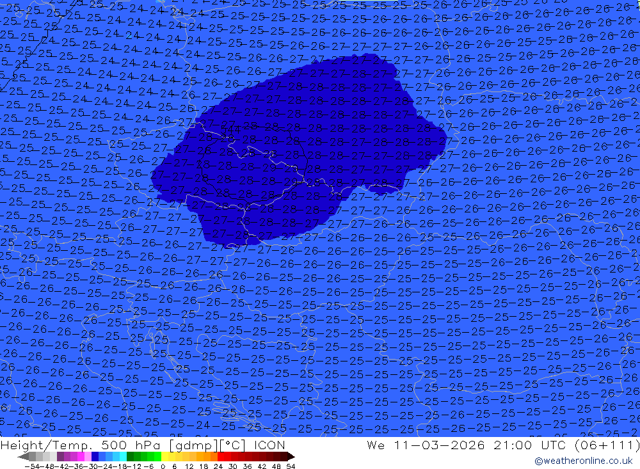
Task: Pick the bright yellow legend swatch at 0
Action: (x=164, y=456)
